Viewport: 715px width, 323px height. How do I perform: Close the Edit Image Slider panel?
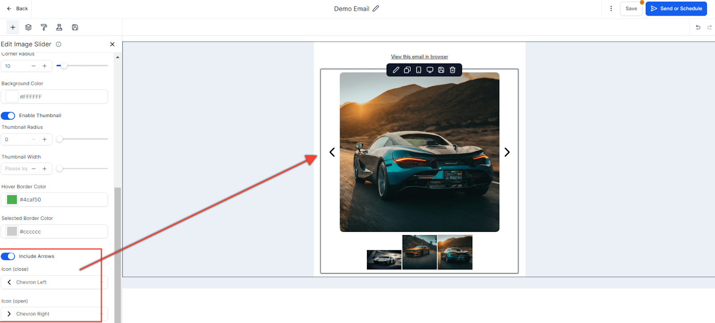coord(112,44)
